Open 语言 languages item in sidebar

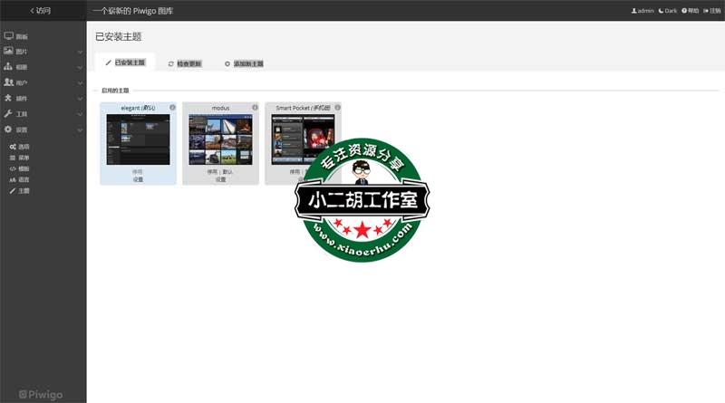click(20, 179)
